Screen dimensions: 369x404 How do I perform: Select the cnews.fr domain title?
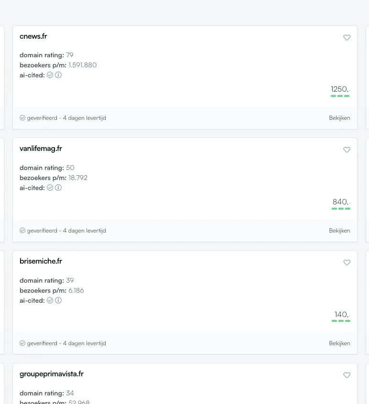coord(33,36)
